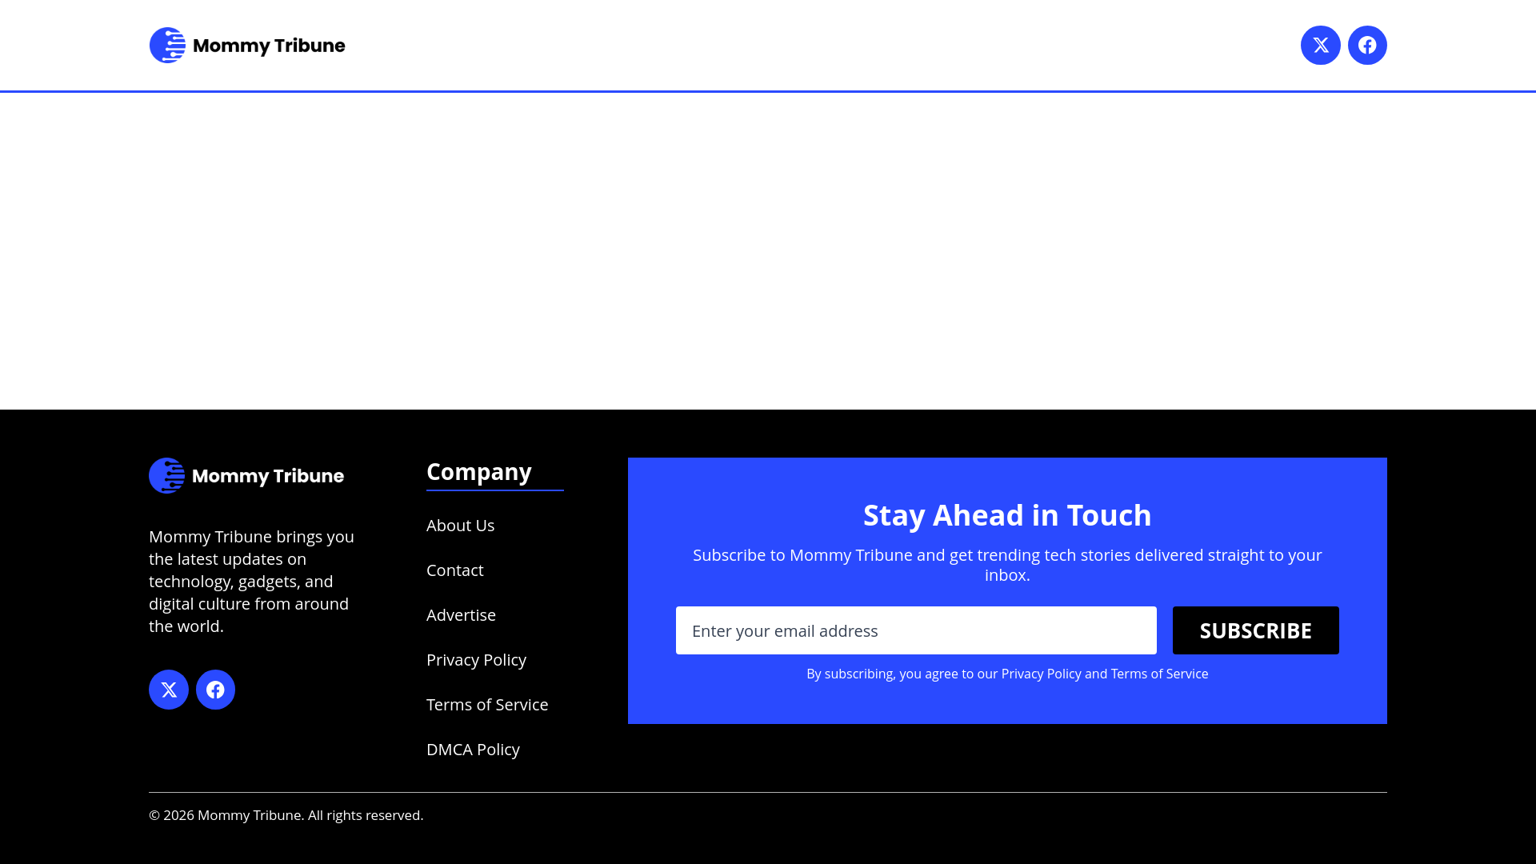Click the Company heading
This screenshot has width=1536, height=864.
tap(478, 472)
